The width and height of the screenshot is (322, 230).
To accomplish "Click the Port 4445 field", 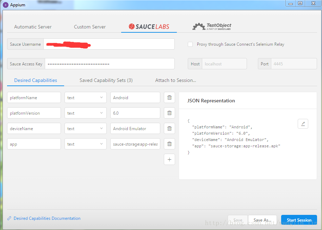I will 294,64.
